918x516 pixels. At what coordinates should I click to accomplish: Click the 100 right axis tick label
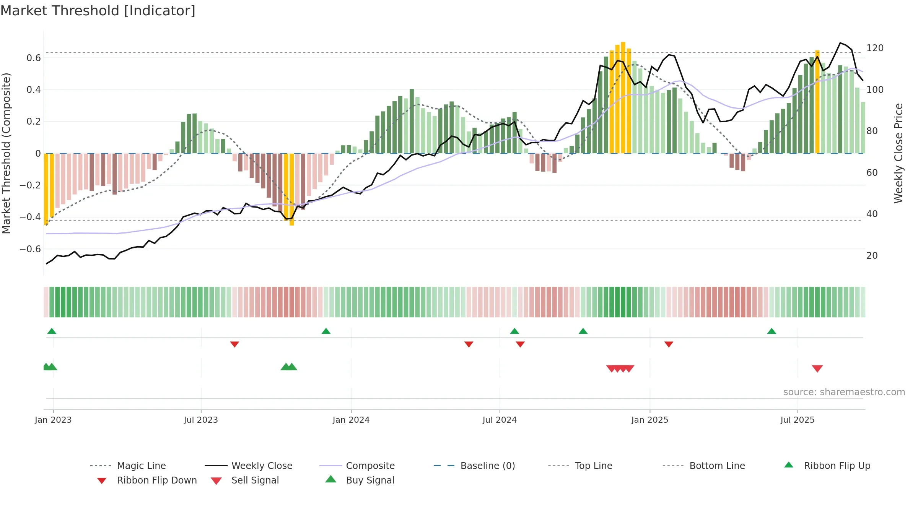coord(875,89)
